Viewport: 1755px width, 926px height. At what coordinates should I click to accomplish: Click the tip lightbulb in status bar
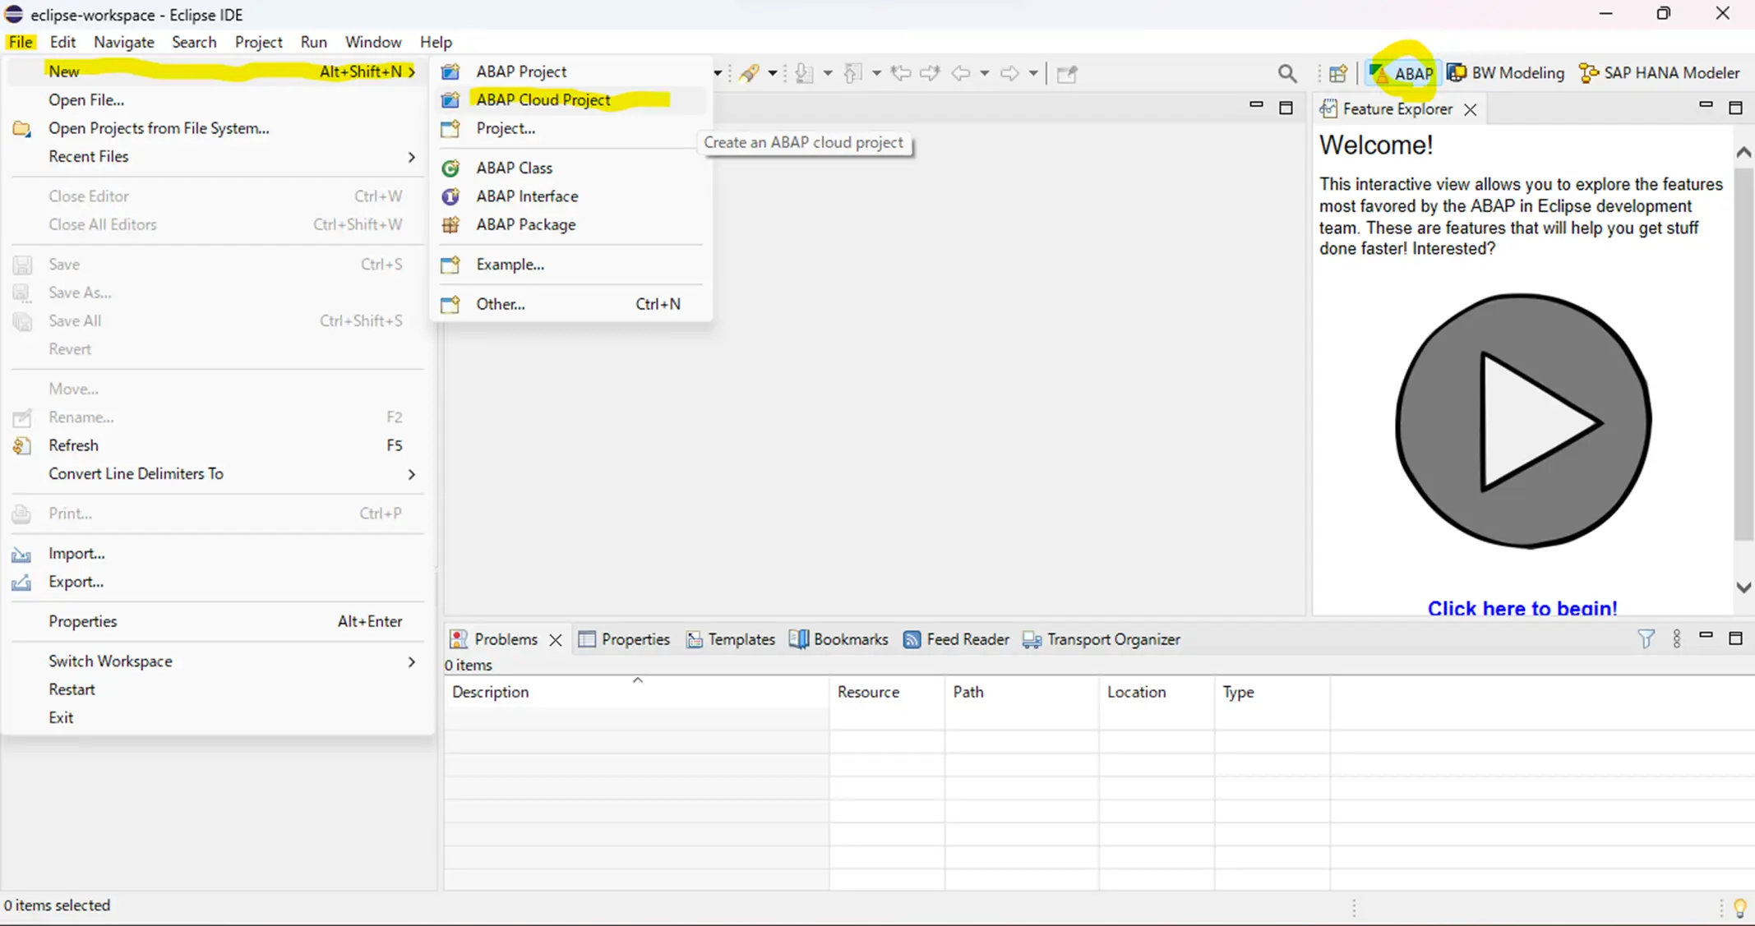[1739, 907]
